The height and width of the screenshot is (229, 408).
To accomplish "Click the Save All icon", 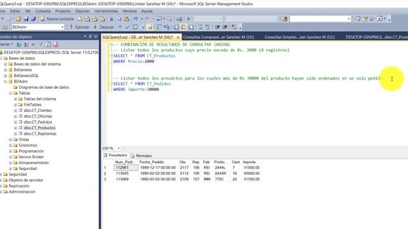I will click(33, 19).
